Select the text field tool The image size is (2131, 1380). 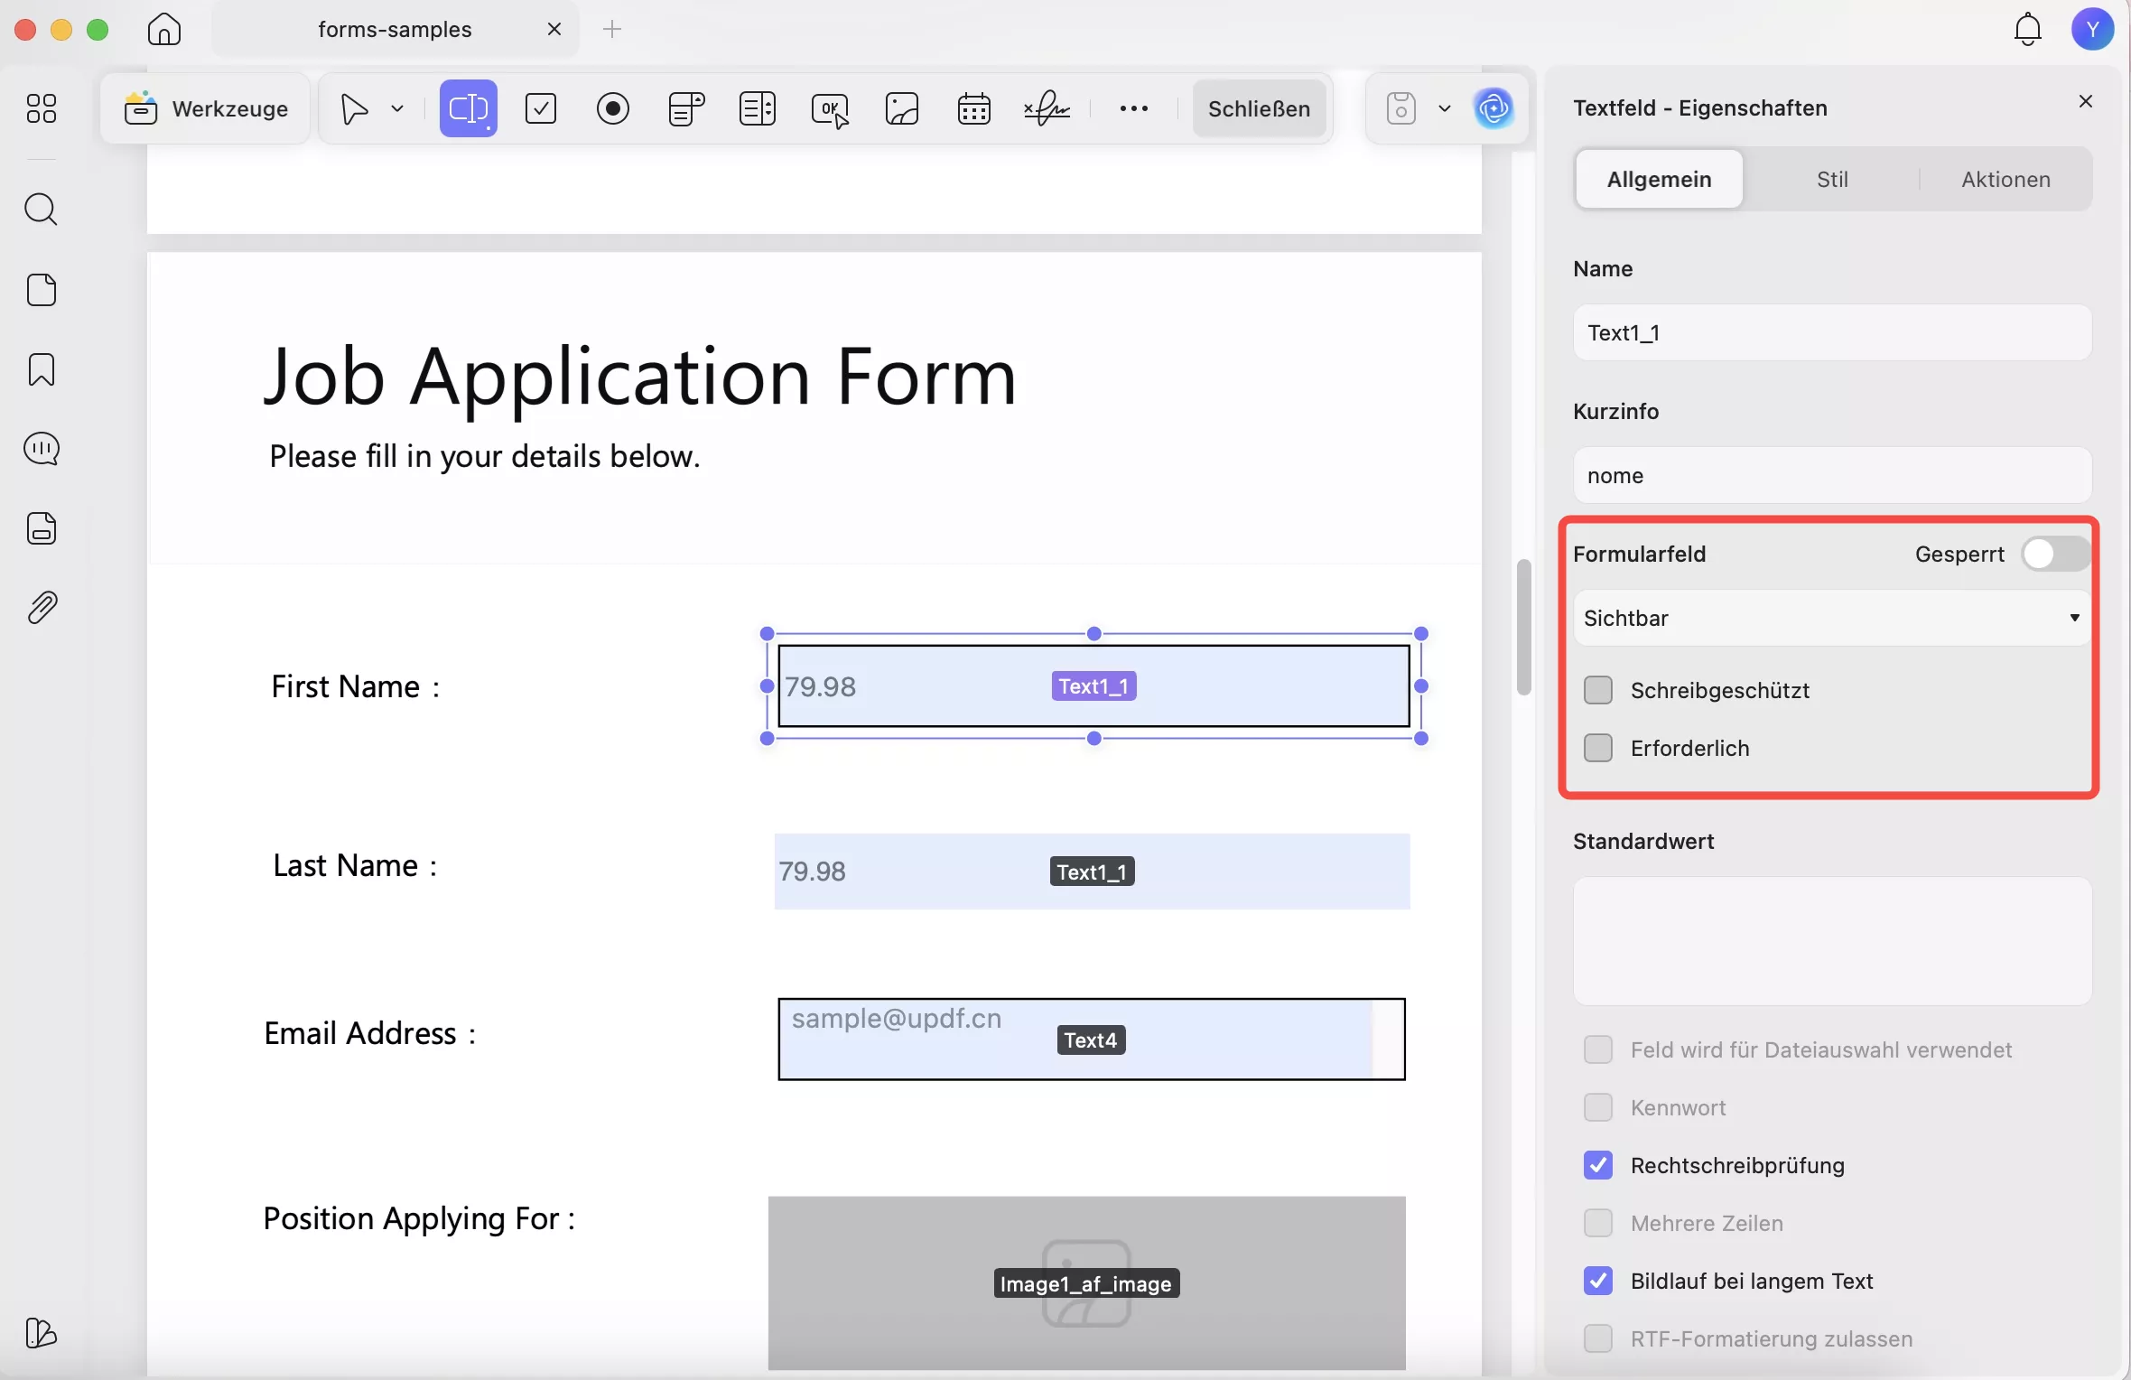[x=468, y=108]
